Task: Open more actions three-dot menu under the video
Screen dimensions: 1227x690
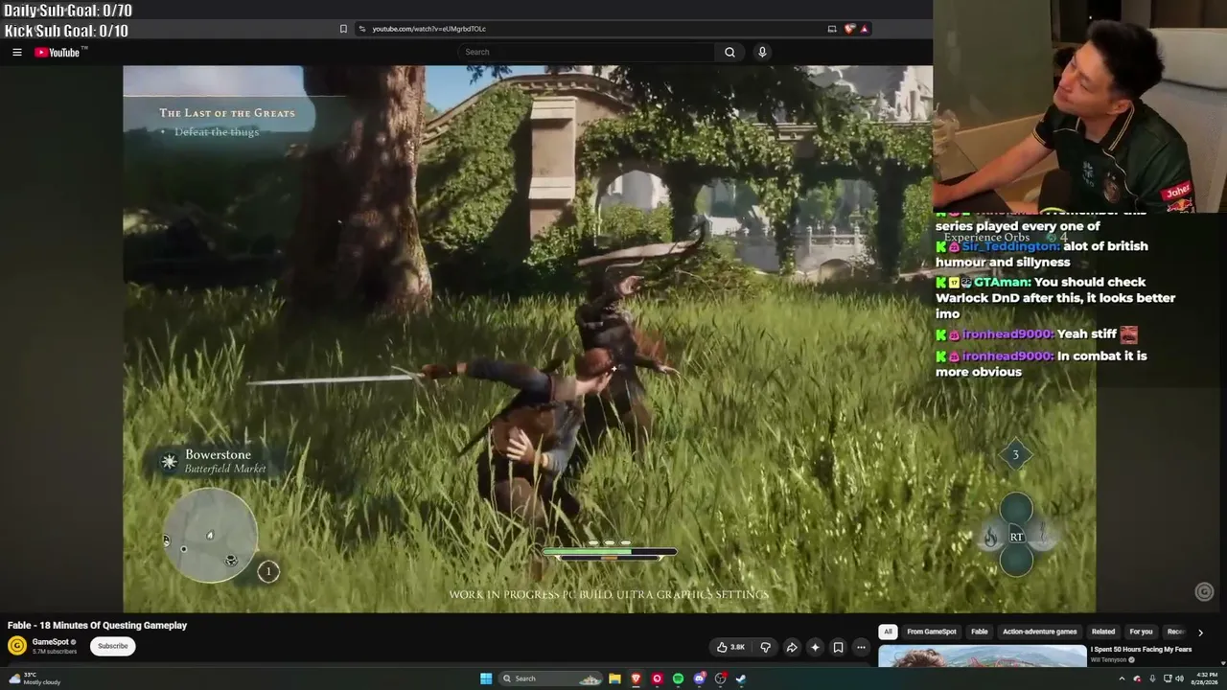Action: (861, 647)
